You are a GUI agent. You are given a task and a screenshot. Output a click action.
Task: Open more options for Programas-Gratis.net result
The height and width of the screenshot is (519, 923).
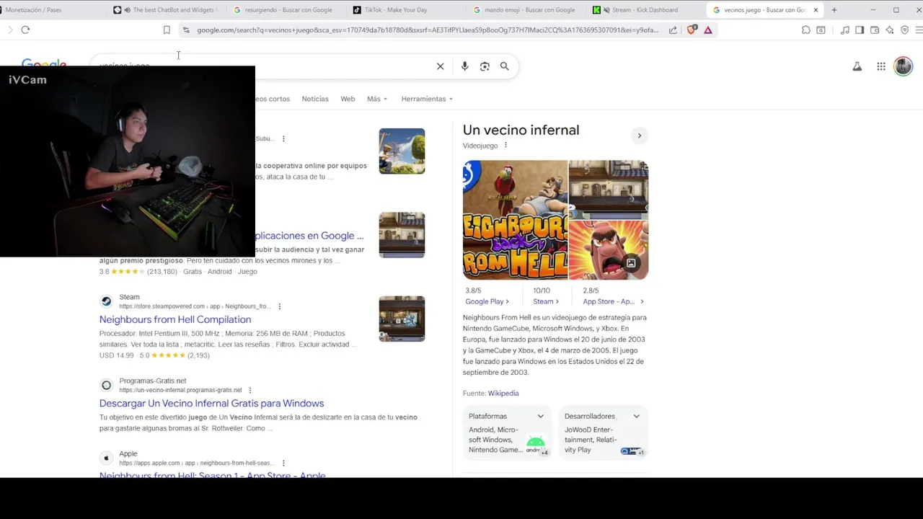pos(249,390)
